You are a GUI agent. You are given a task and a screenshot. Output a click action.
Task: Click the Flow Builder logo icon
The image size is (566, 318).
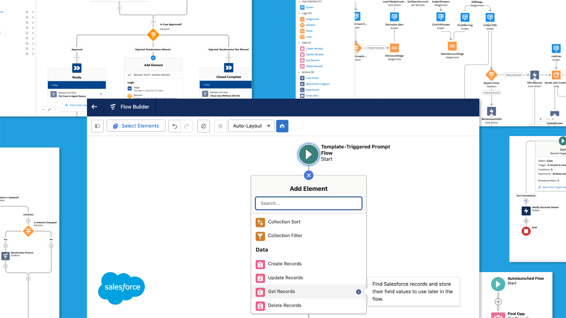113,107
